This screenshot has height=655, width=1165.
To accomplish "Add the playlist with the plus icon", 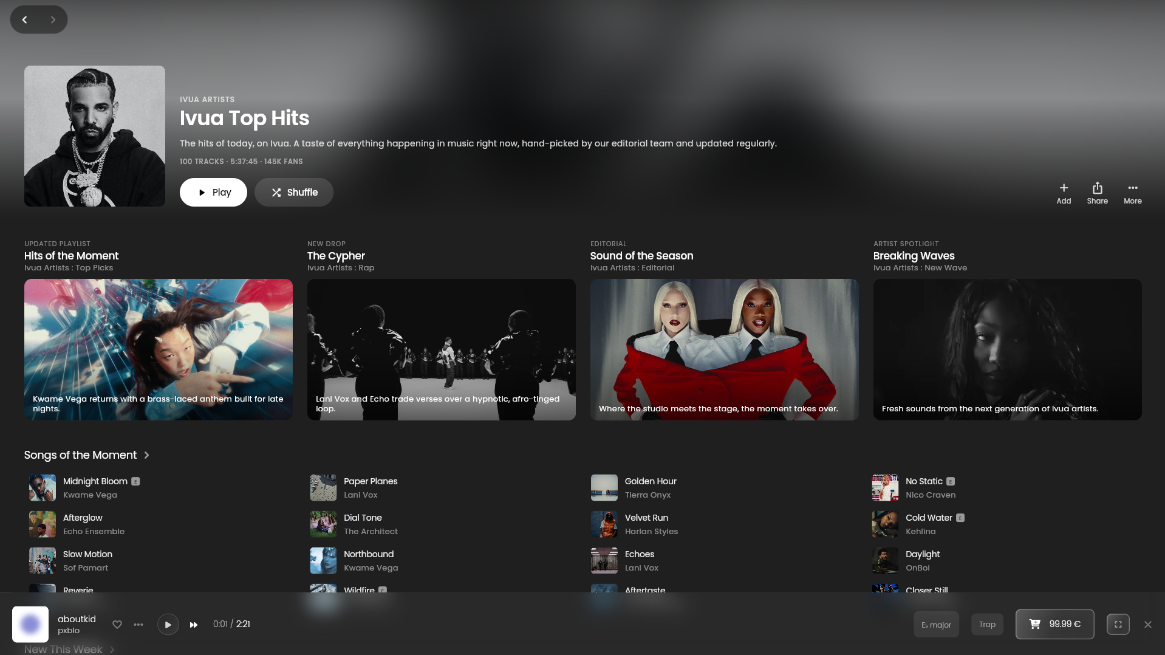I will click(1064, 193).
